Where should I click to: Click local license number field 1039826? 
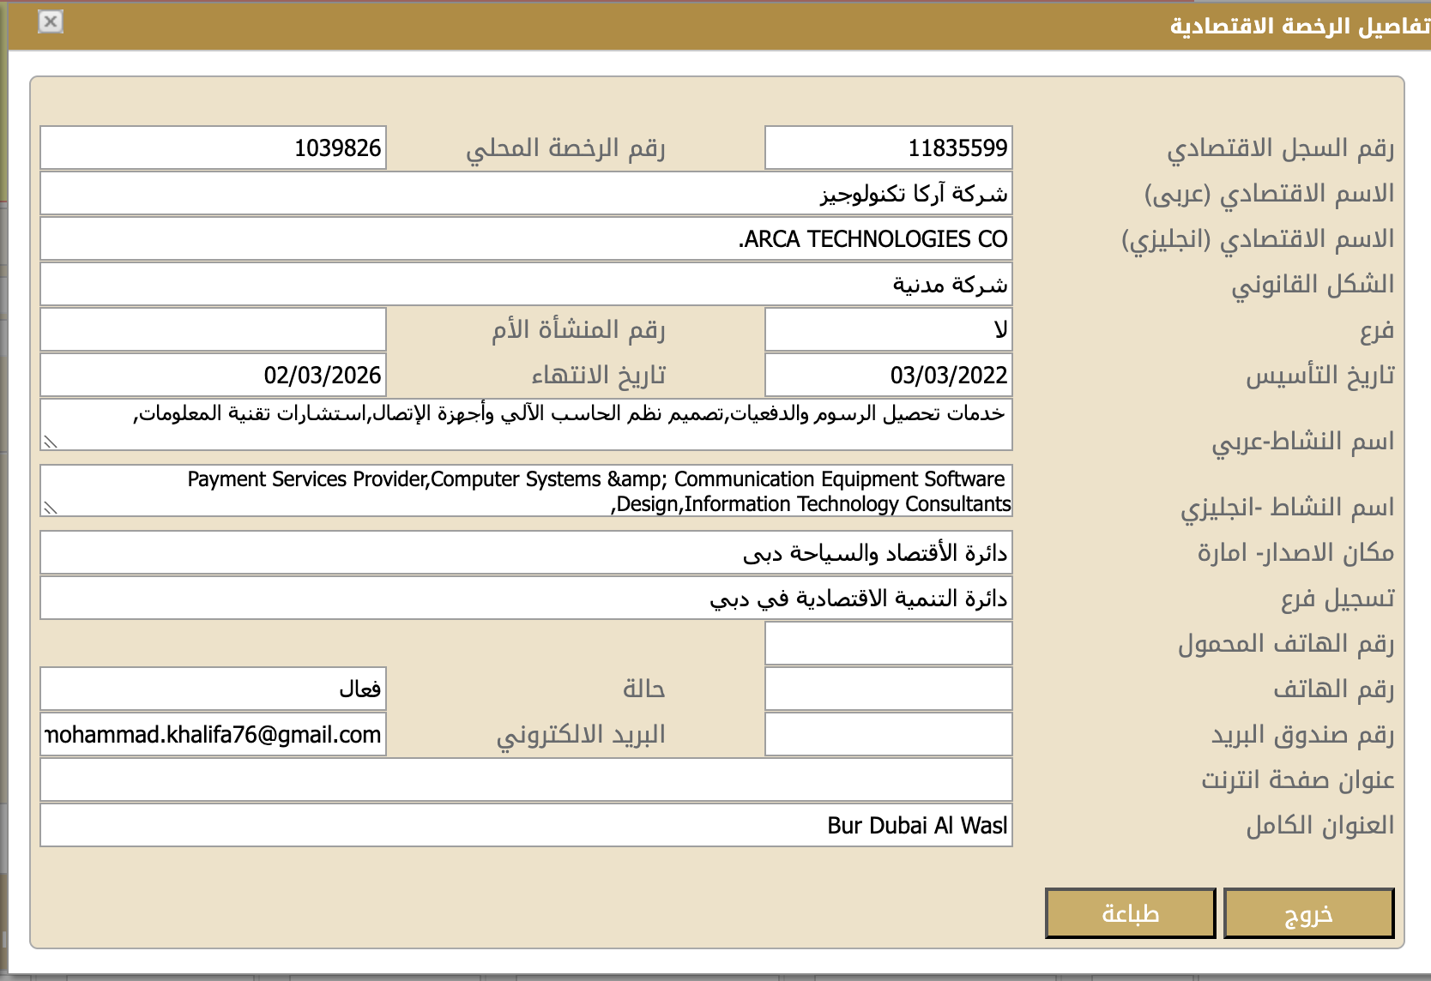tap(214, 147)
